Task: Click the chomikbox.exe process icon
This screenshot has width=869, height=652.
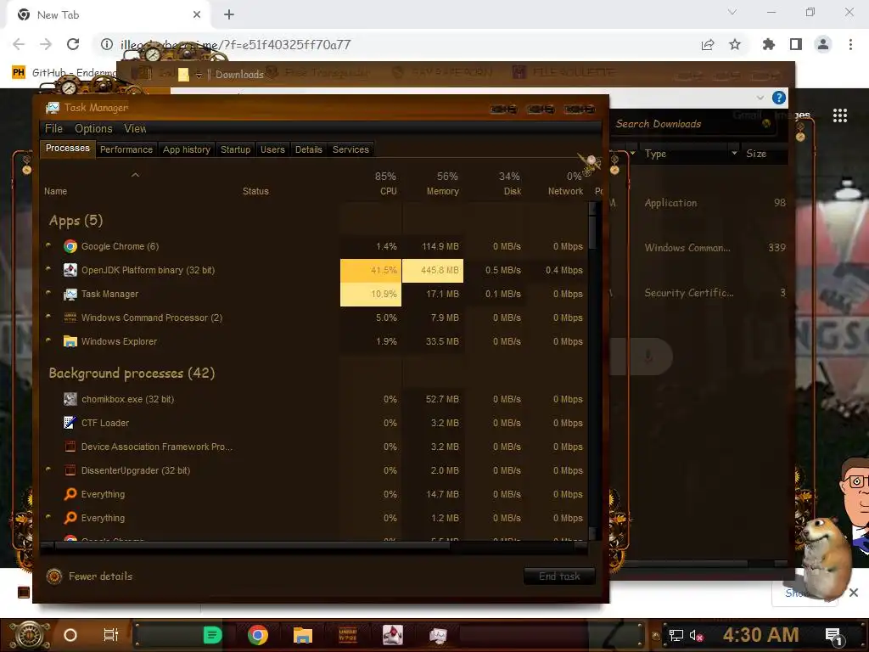Action: [x=70, y=399]
